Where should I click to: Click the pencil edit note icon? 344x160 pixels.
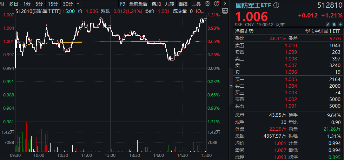328,24
